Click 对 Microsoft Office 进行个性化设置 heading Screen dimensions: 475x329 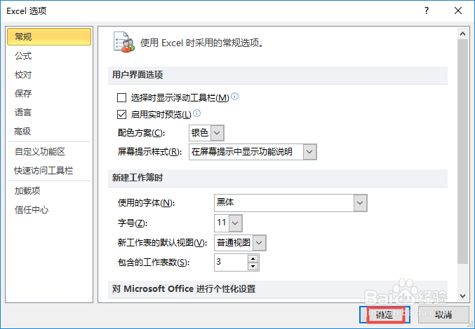(184, 289)
